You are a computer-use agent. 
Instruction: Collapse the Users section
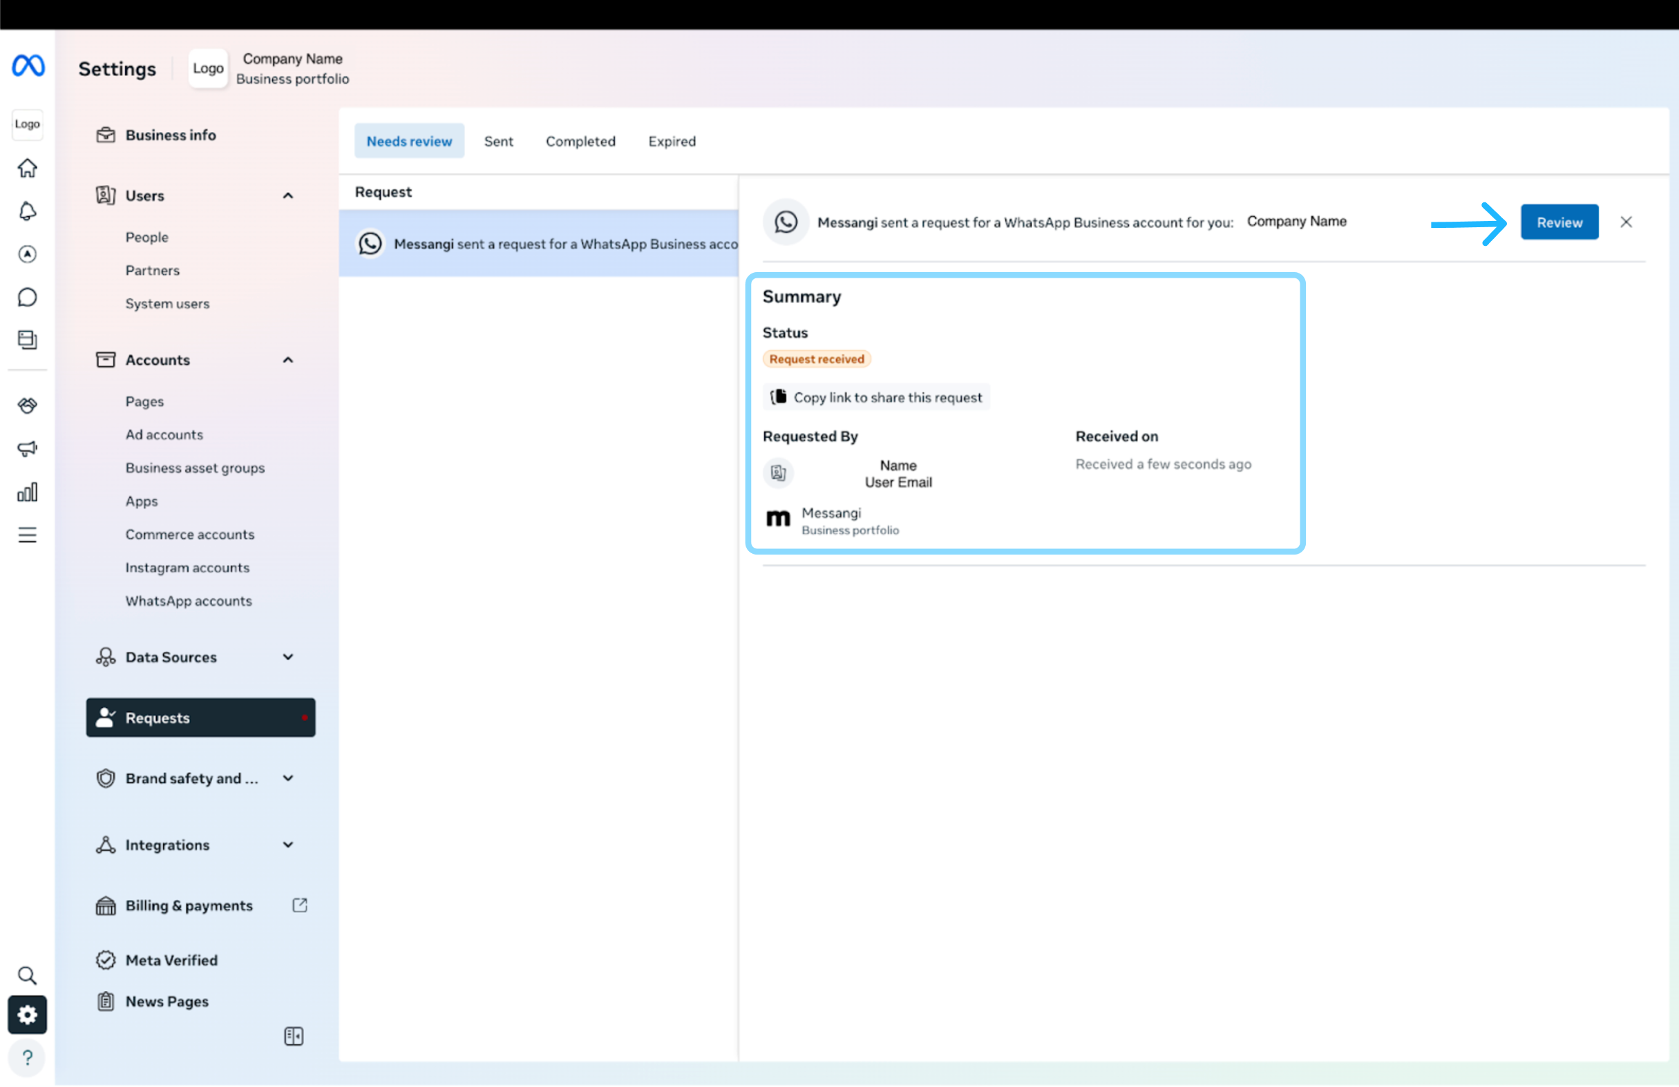click(x=288, y=195)
